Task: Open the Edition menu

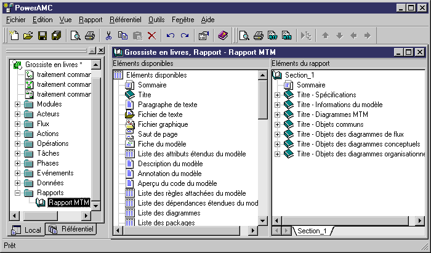Action: point(42,20)
